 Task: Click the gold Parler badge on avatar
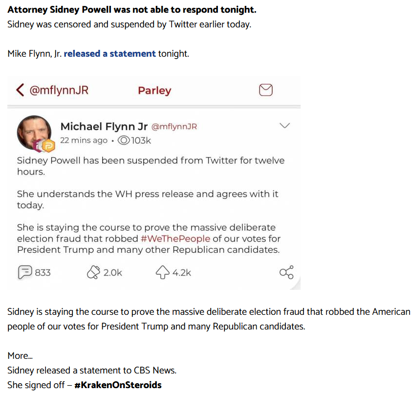(48, 146)
